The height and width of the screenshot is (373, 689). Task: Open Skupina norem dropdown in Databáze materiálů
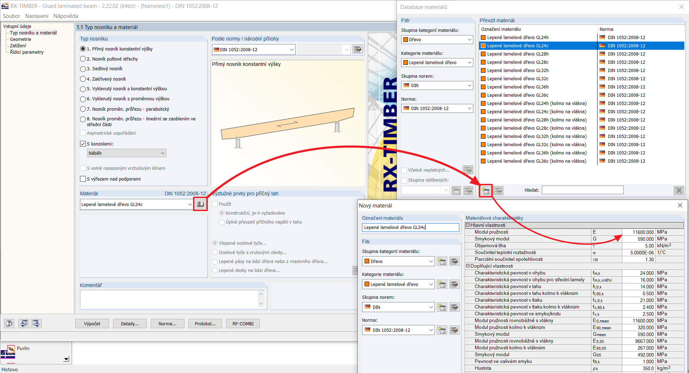point(437,85)
